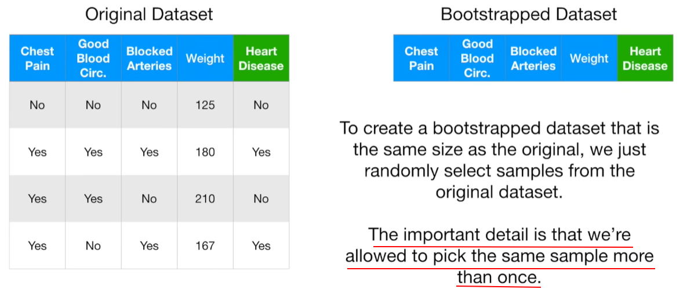The image size is (687, 289).
Task: Select the weight cell showing 125
Action: [205, 105]
